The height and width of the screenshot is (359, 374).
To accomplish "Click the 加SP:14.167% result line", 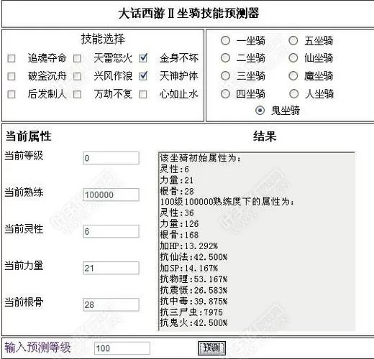I will point(189,268).
